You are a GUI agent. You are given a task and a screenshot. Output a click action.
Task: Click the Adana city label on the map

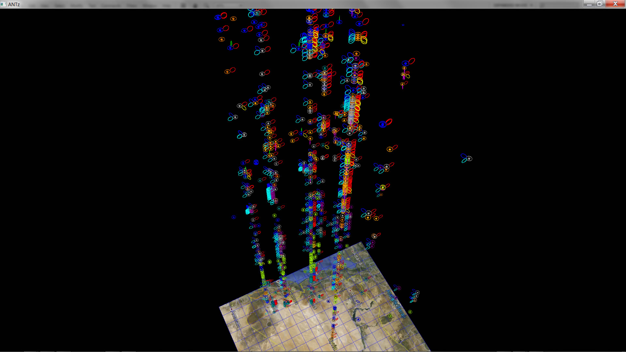pyautogui.click(x=357, y=258)
